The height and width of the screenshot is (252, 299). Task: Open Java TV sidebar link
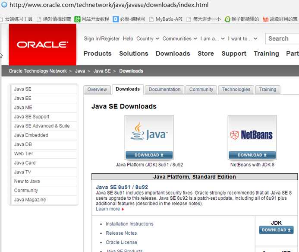click(44, 172)
